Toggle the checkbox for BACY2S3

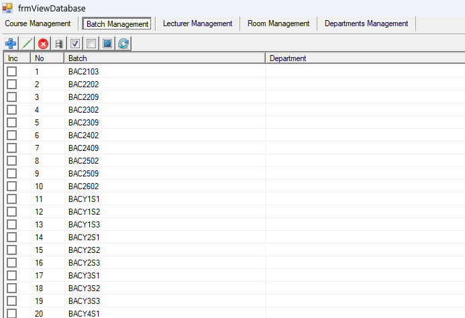point(12,263)
